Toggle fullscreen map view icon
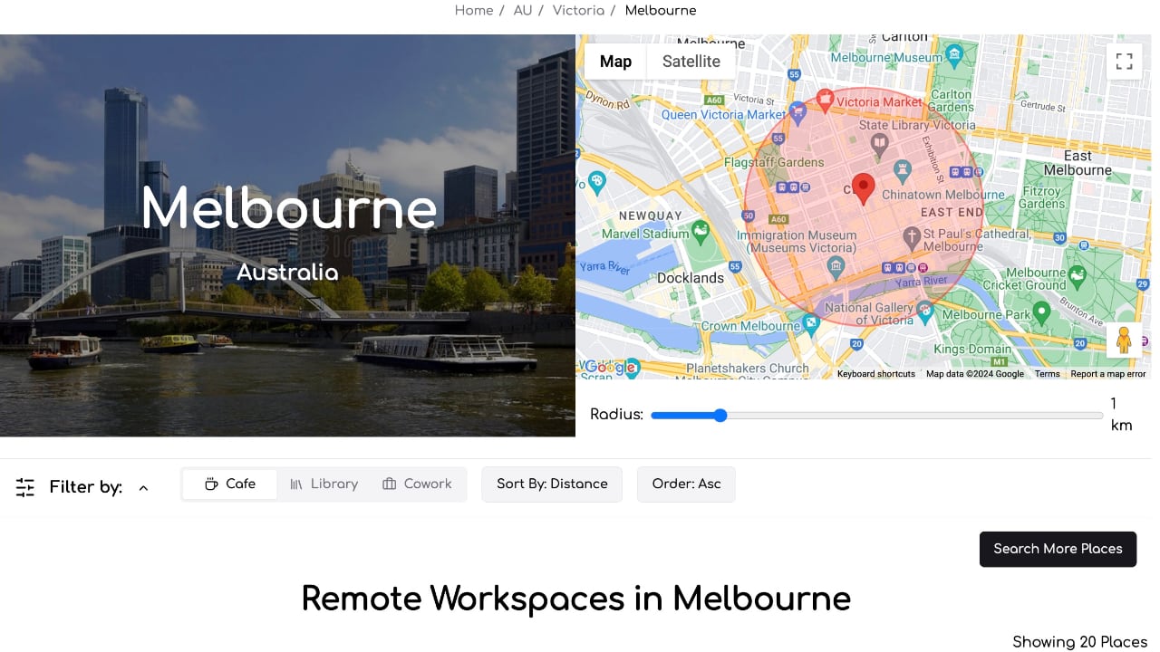The width and height of the screenshot is (1160, 652). (x=1124, y=62)
